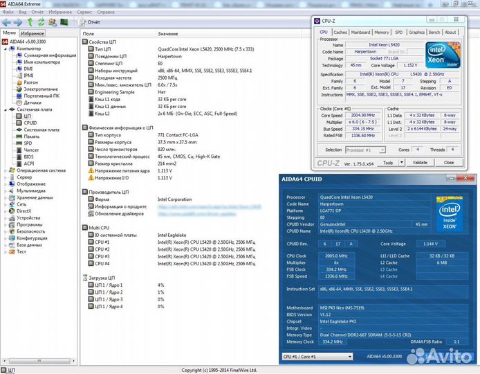
Task: Switch to Graphics tab in CPU-Z
Action: 416,32
